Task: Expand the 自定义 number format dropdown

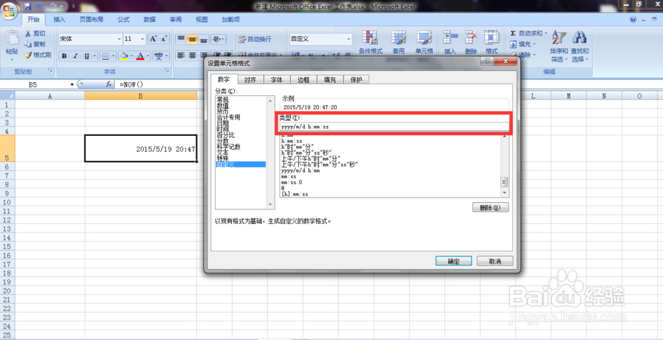Action: pyautogui.click(x=349, y=39)
